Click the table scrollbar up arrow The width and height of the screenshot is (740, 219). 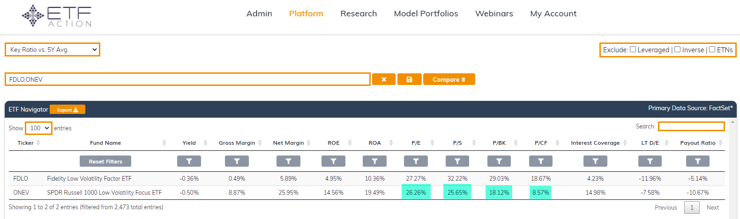coord(733,122)
